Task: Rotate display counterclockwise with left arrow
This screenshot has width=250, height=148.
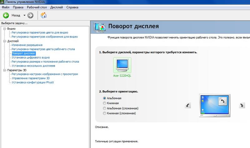Action: [x=188, y=105]
